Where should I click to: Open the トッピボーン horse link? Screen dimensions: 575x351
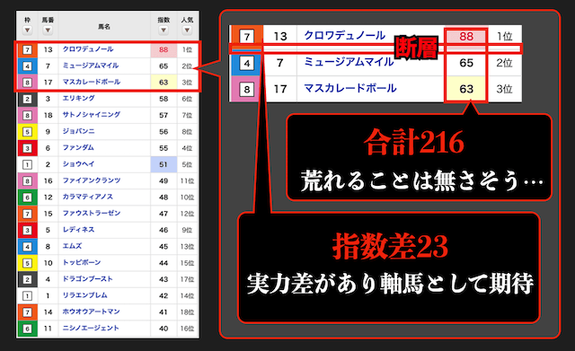coord(82,262)
